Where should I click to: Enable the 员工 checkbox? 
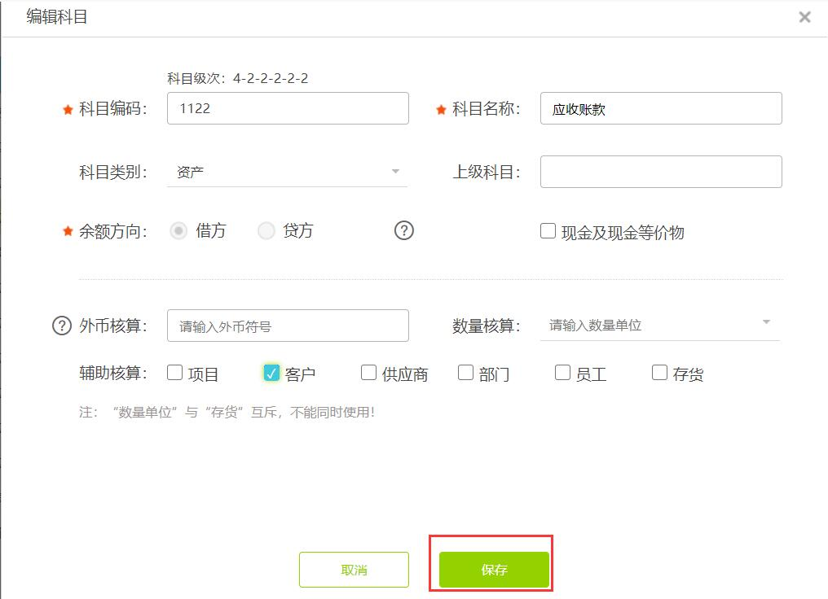point(562,372)
